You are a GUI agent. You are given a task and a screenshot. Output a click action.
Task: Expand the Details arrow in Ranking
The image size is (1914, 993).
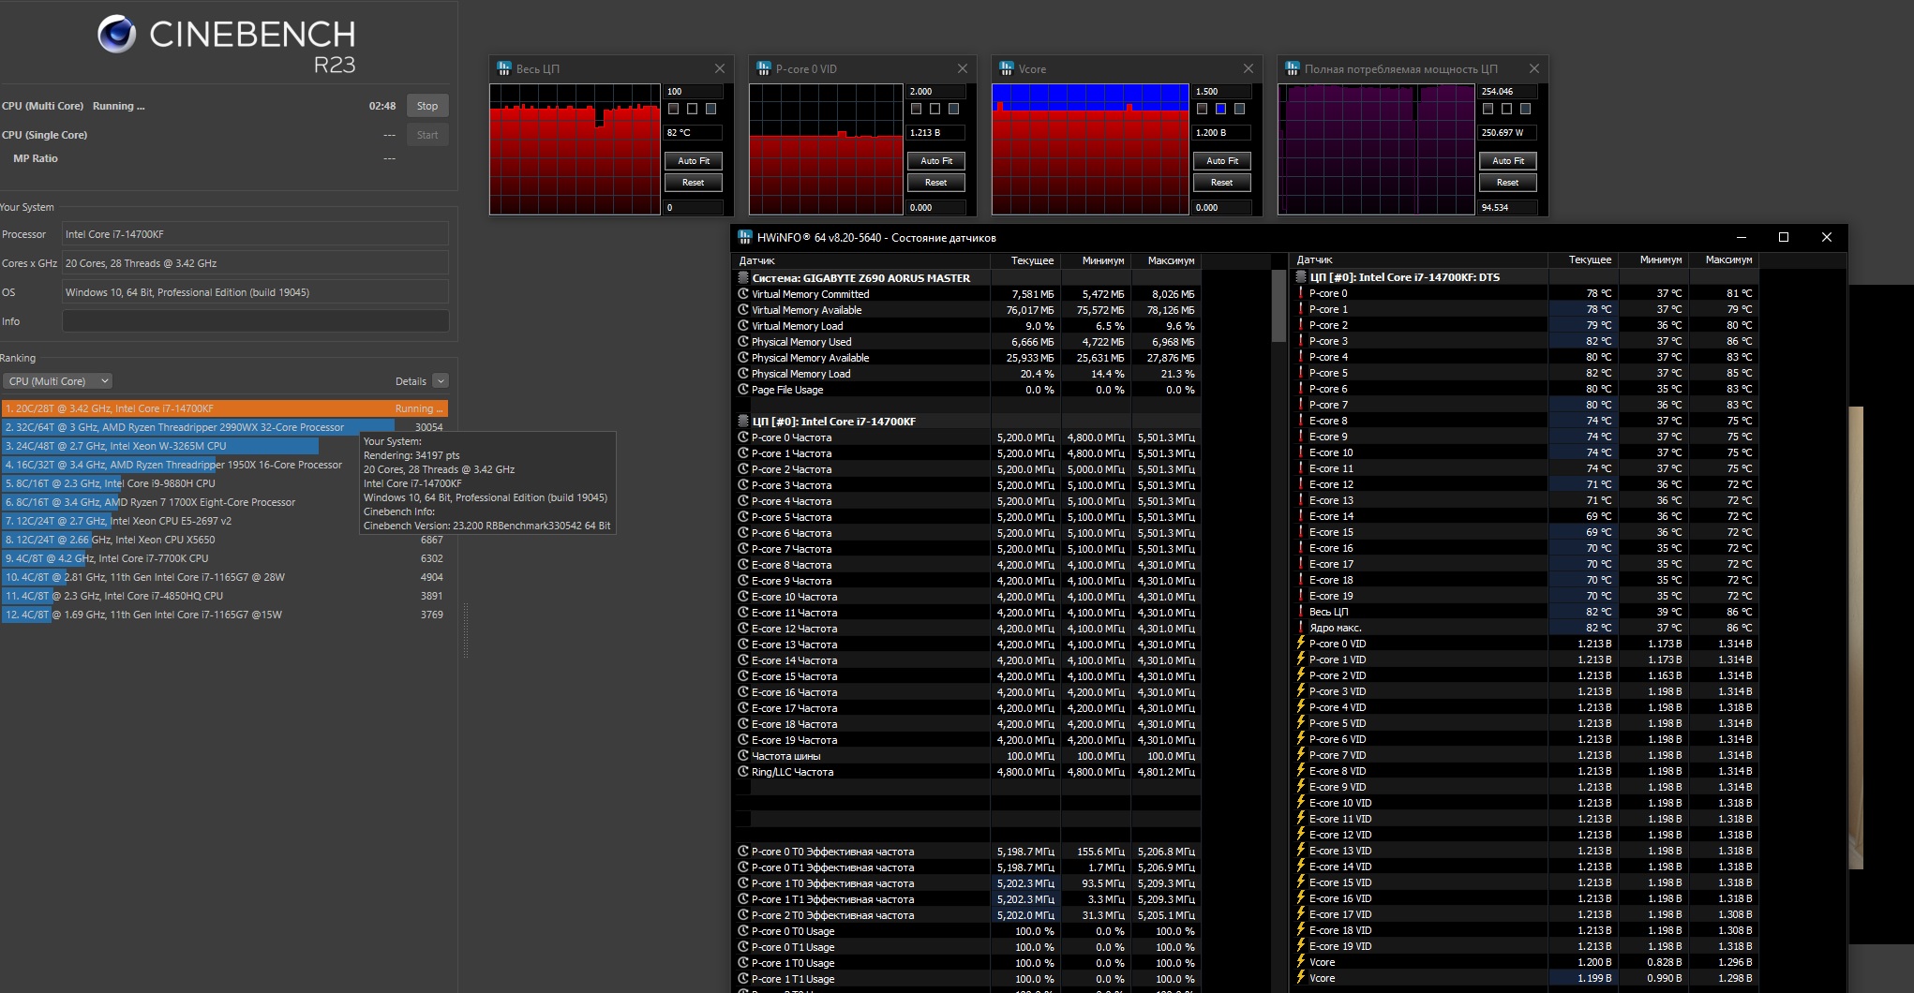[441, 381]
